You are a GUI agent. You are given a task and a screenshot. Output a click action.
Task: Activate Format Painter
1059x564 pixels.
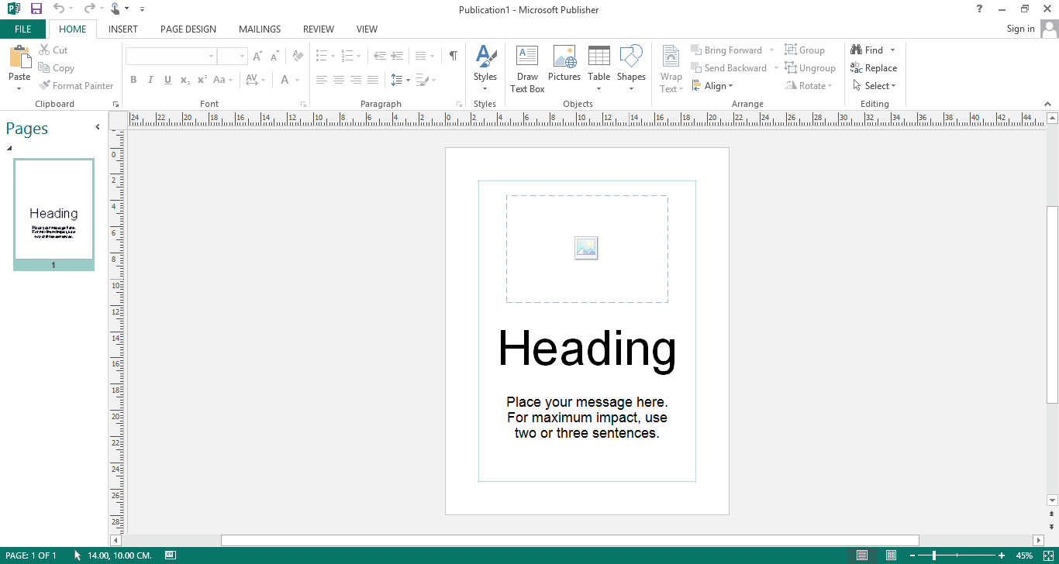point(77,85)
